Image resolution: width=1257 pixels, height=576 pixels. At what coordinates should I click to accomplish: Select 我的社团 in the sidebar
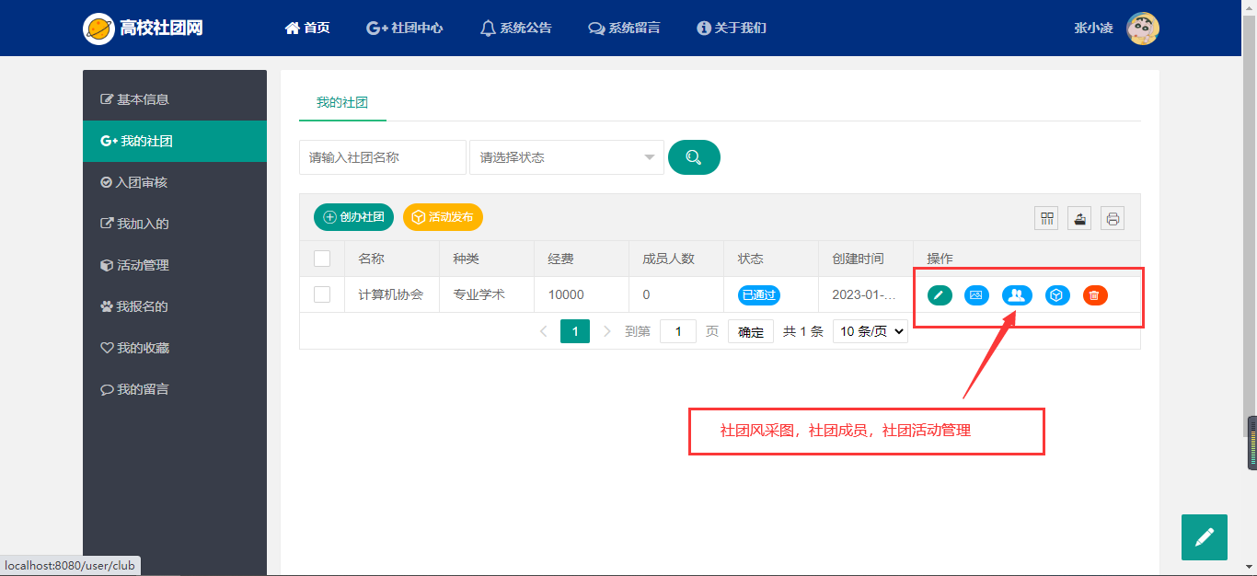point(175,141)
